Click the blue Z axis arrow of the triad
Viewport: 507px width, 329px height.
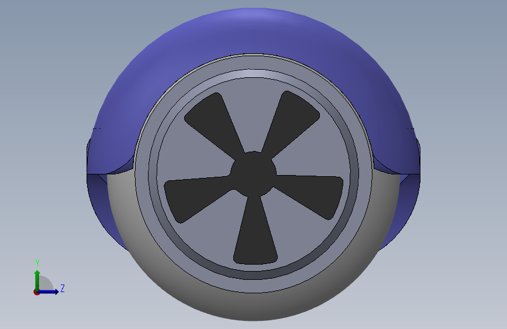click(49, 292)
